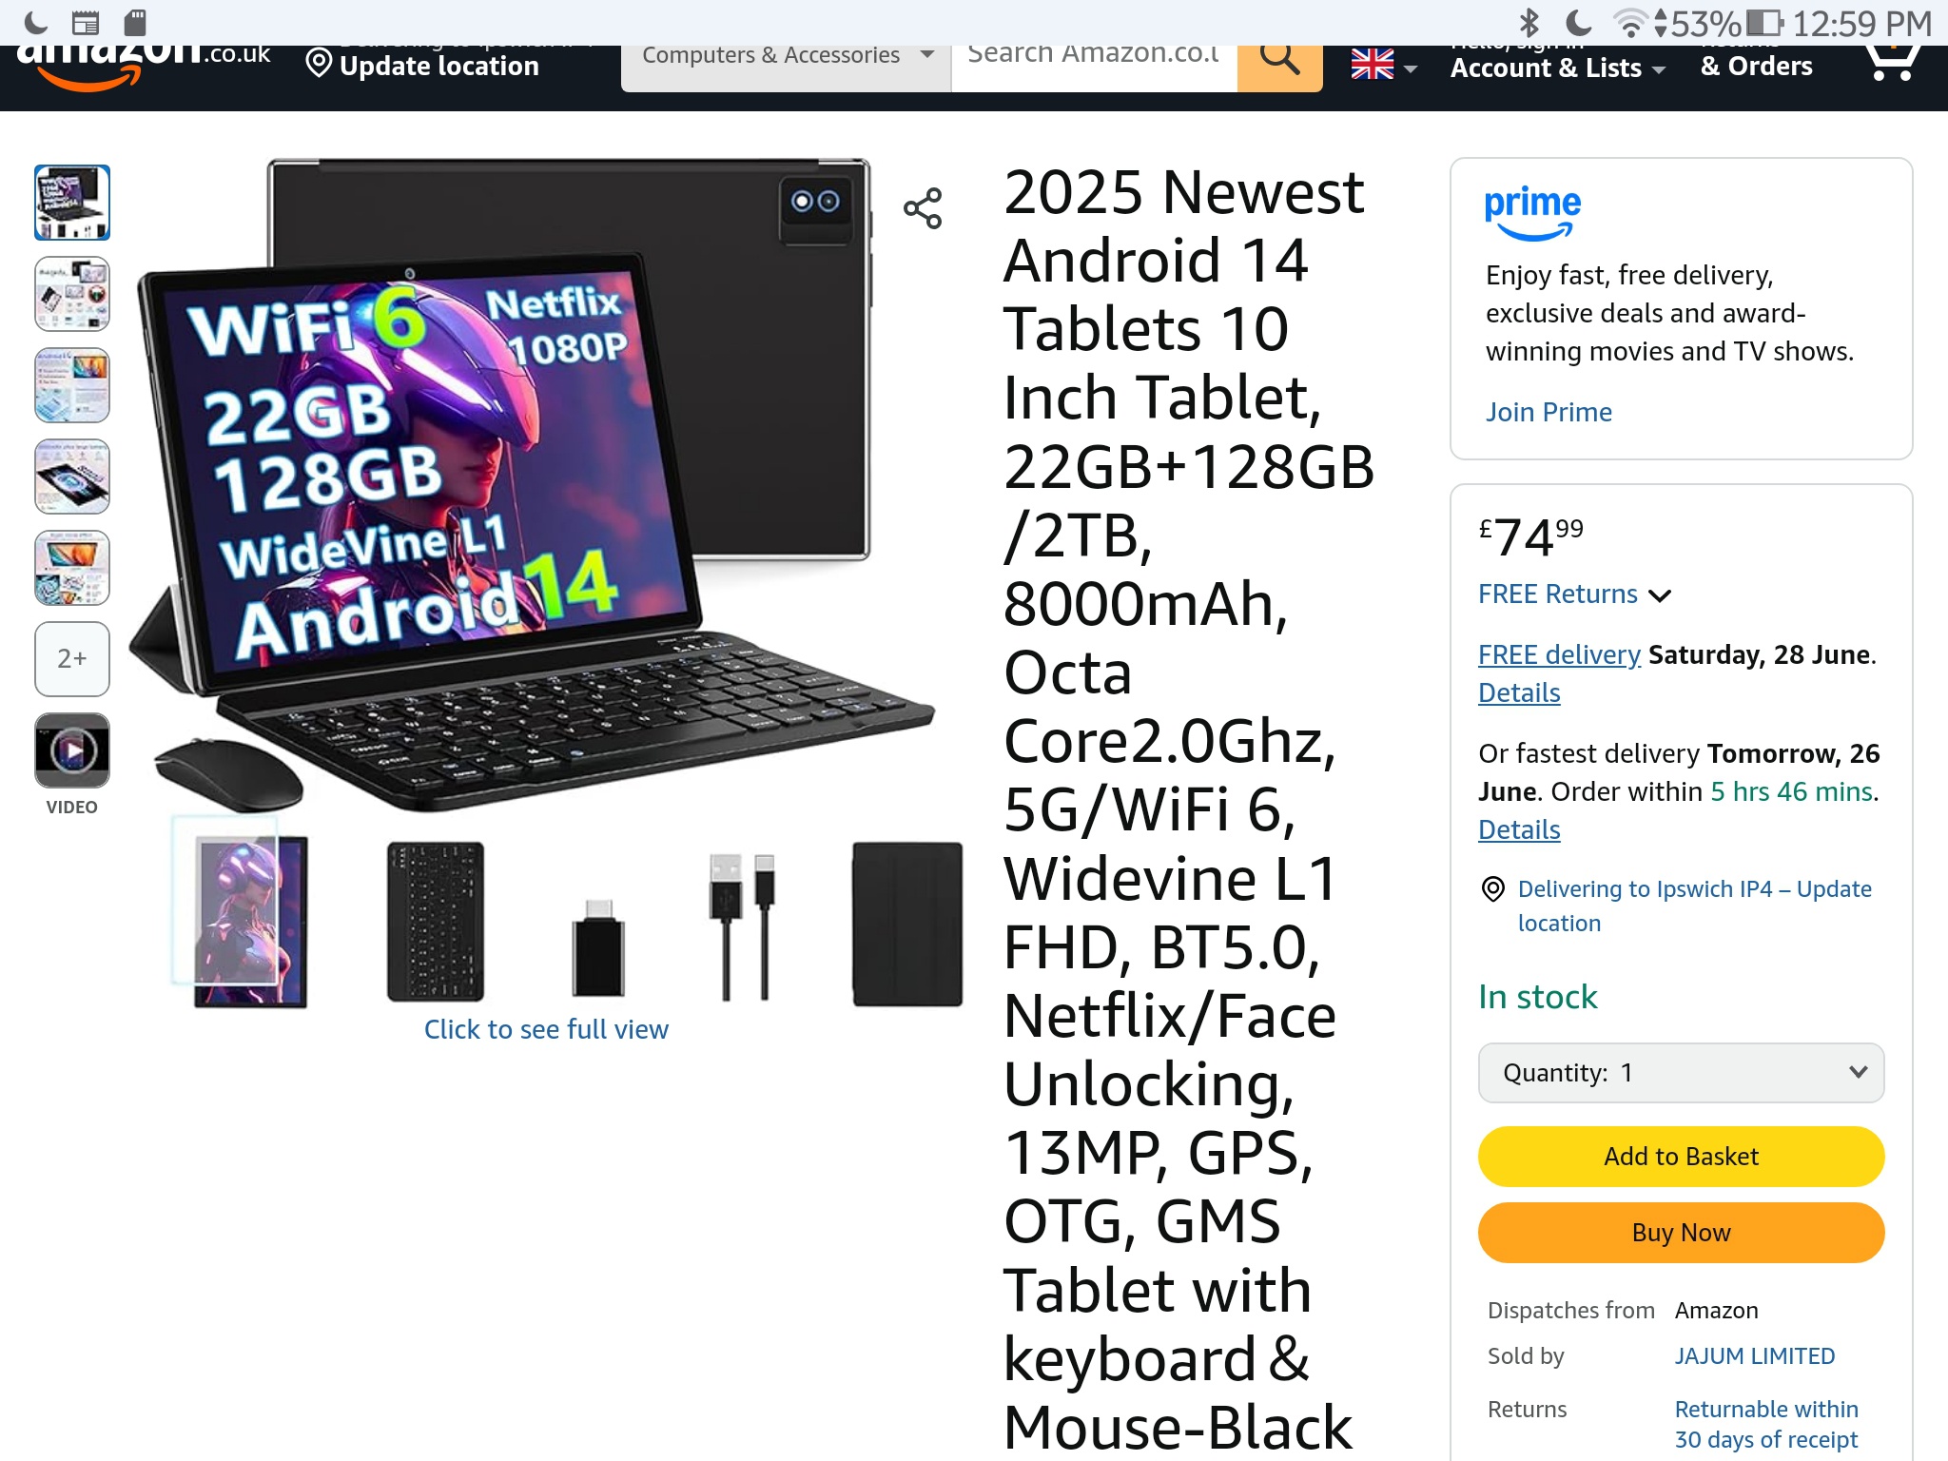Click the location pin next to Update location
The height and width of the screenshot is (1461, 1948).
coord(319,65)
